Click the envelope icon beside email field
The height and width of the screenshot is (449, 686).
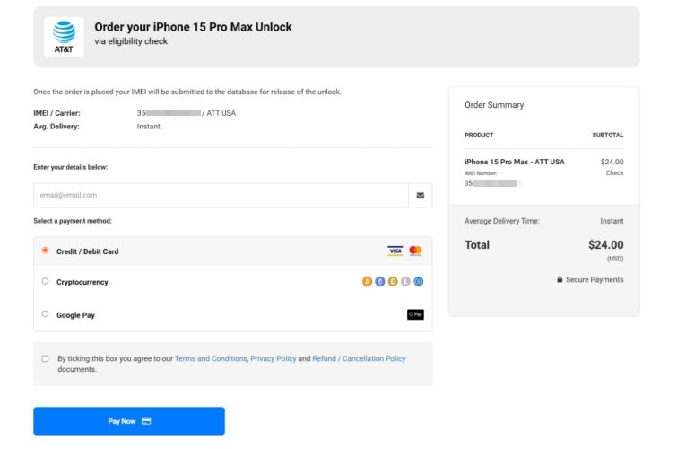421,195
